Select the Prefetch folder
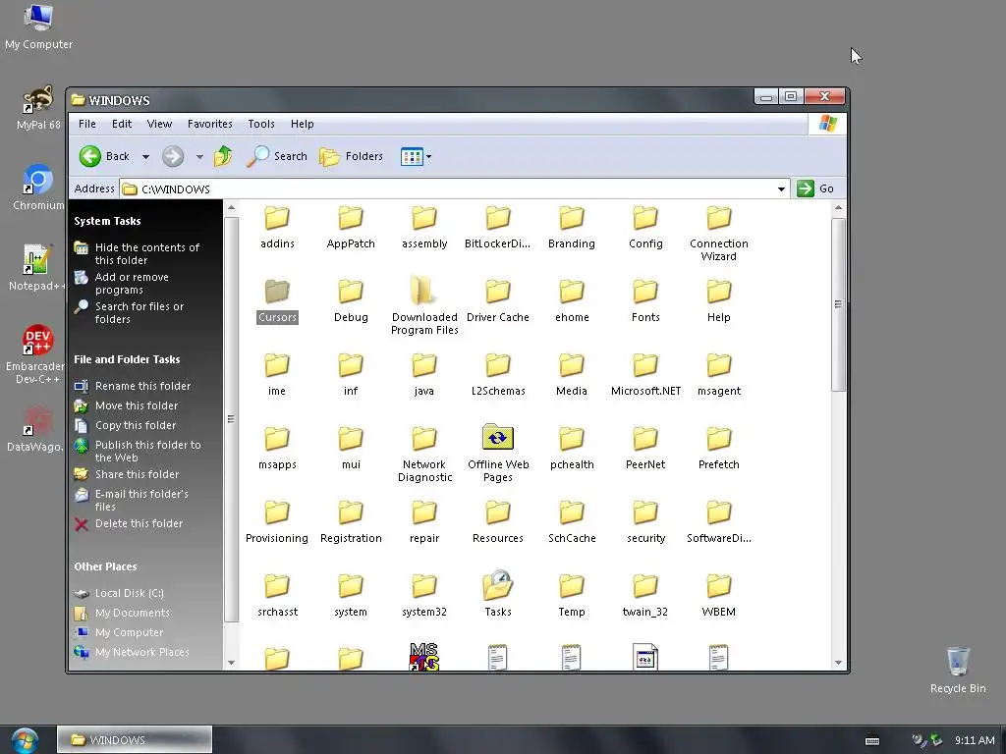The height and width of the screenshot is (754, 1006). [x=718, y=448]
